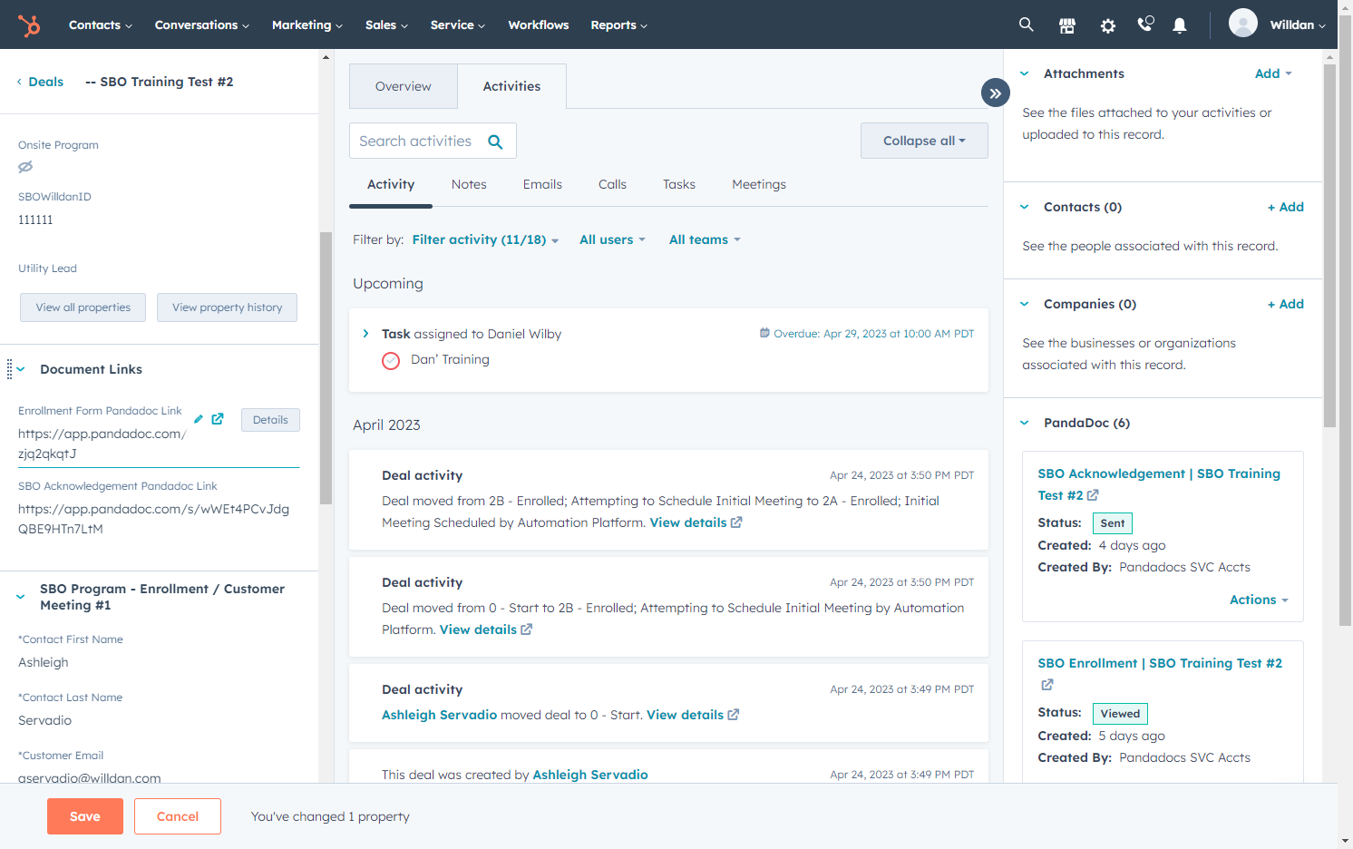
Task: Select the Notes activity tab
Action: click(469, 184)
